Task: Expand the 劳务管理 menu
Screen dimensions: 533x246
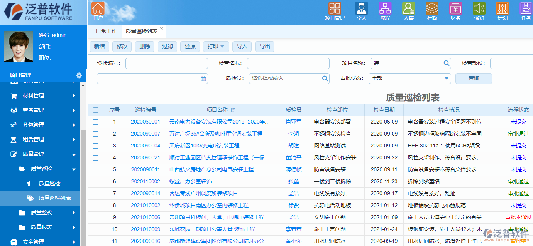Action: [x=73, y=110]
